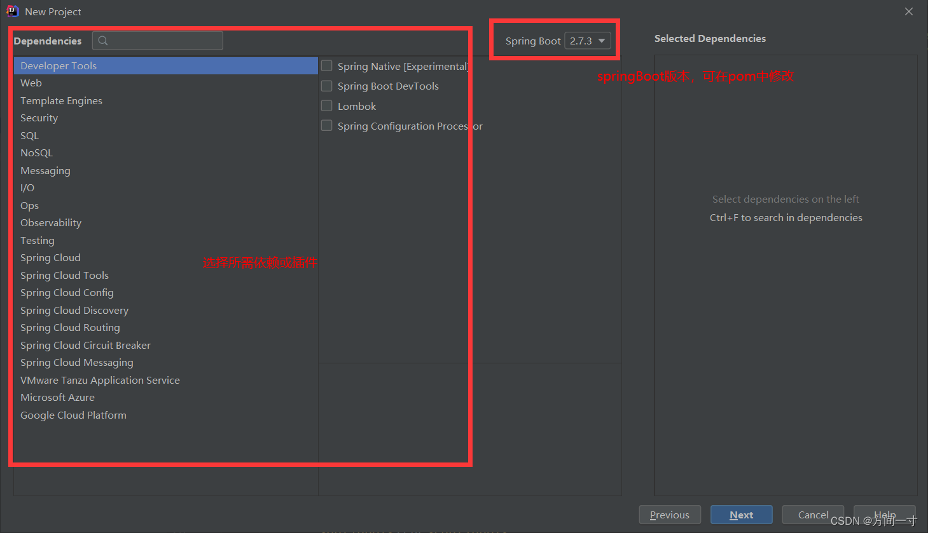Cancel the New Project wizard
928x533 pixels.
(813, 515)
